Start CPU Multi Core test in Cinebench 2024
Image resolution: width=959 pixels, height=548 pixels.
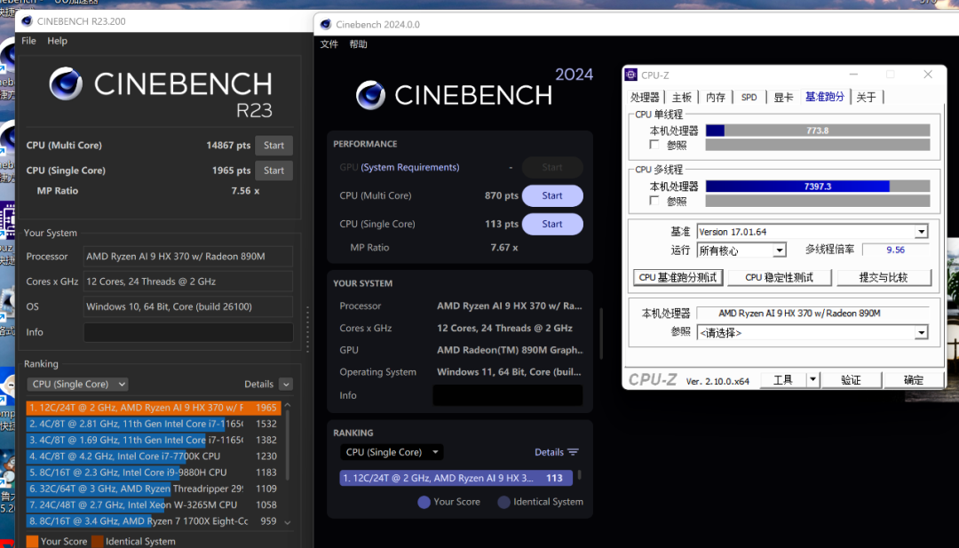(552, 195)
